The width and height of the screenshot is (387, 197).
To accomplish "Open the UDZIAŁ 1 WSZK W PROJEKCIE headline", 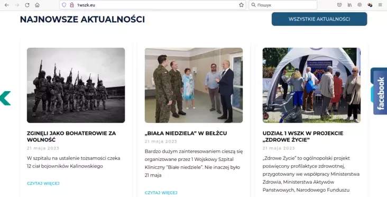I will point(303,137).
